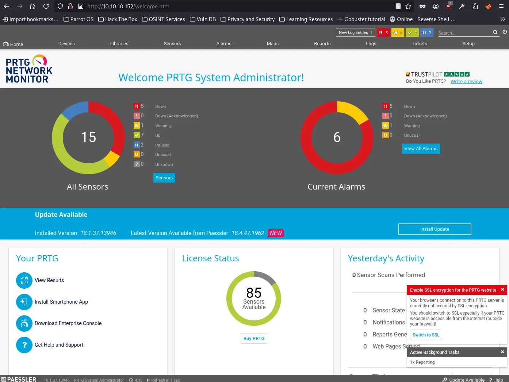Click the View Results round icon
Screen dimensions: 509x382
(x=24, y=280)
